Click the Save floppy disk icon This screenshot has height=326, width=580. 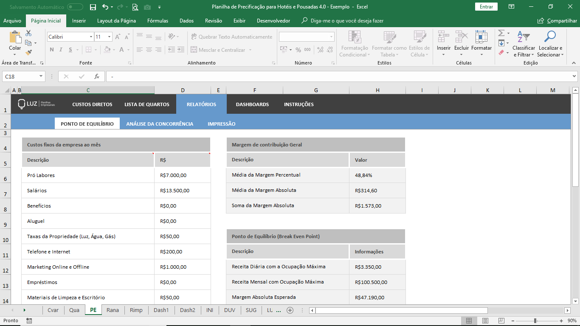click(93, 7)
